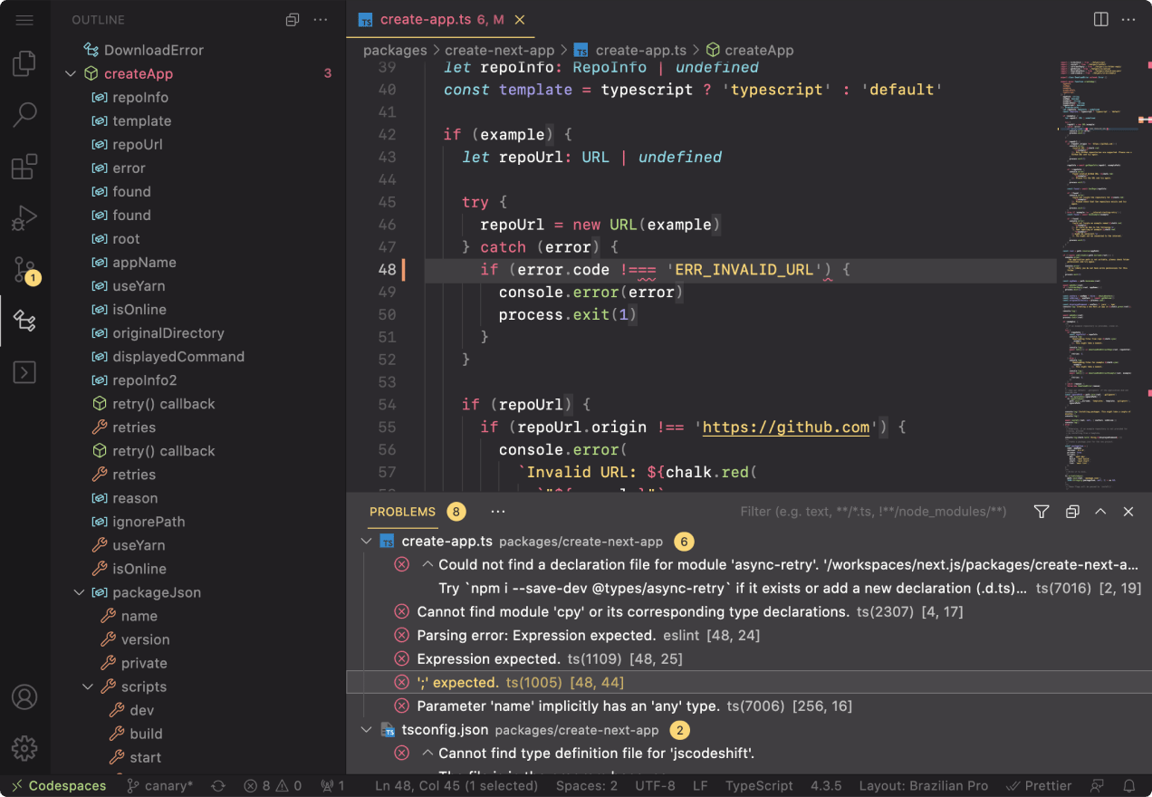Click the Codespaces remote button in status bar
1152x797 pixels.
pyautogui.click(x=59, y=785)
